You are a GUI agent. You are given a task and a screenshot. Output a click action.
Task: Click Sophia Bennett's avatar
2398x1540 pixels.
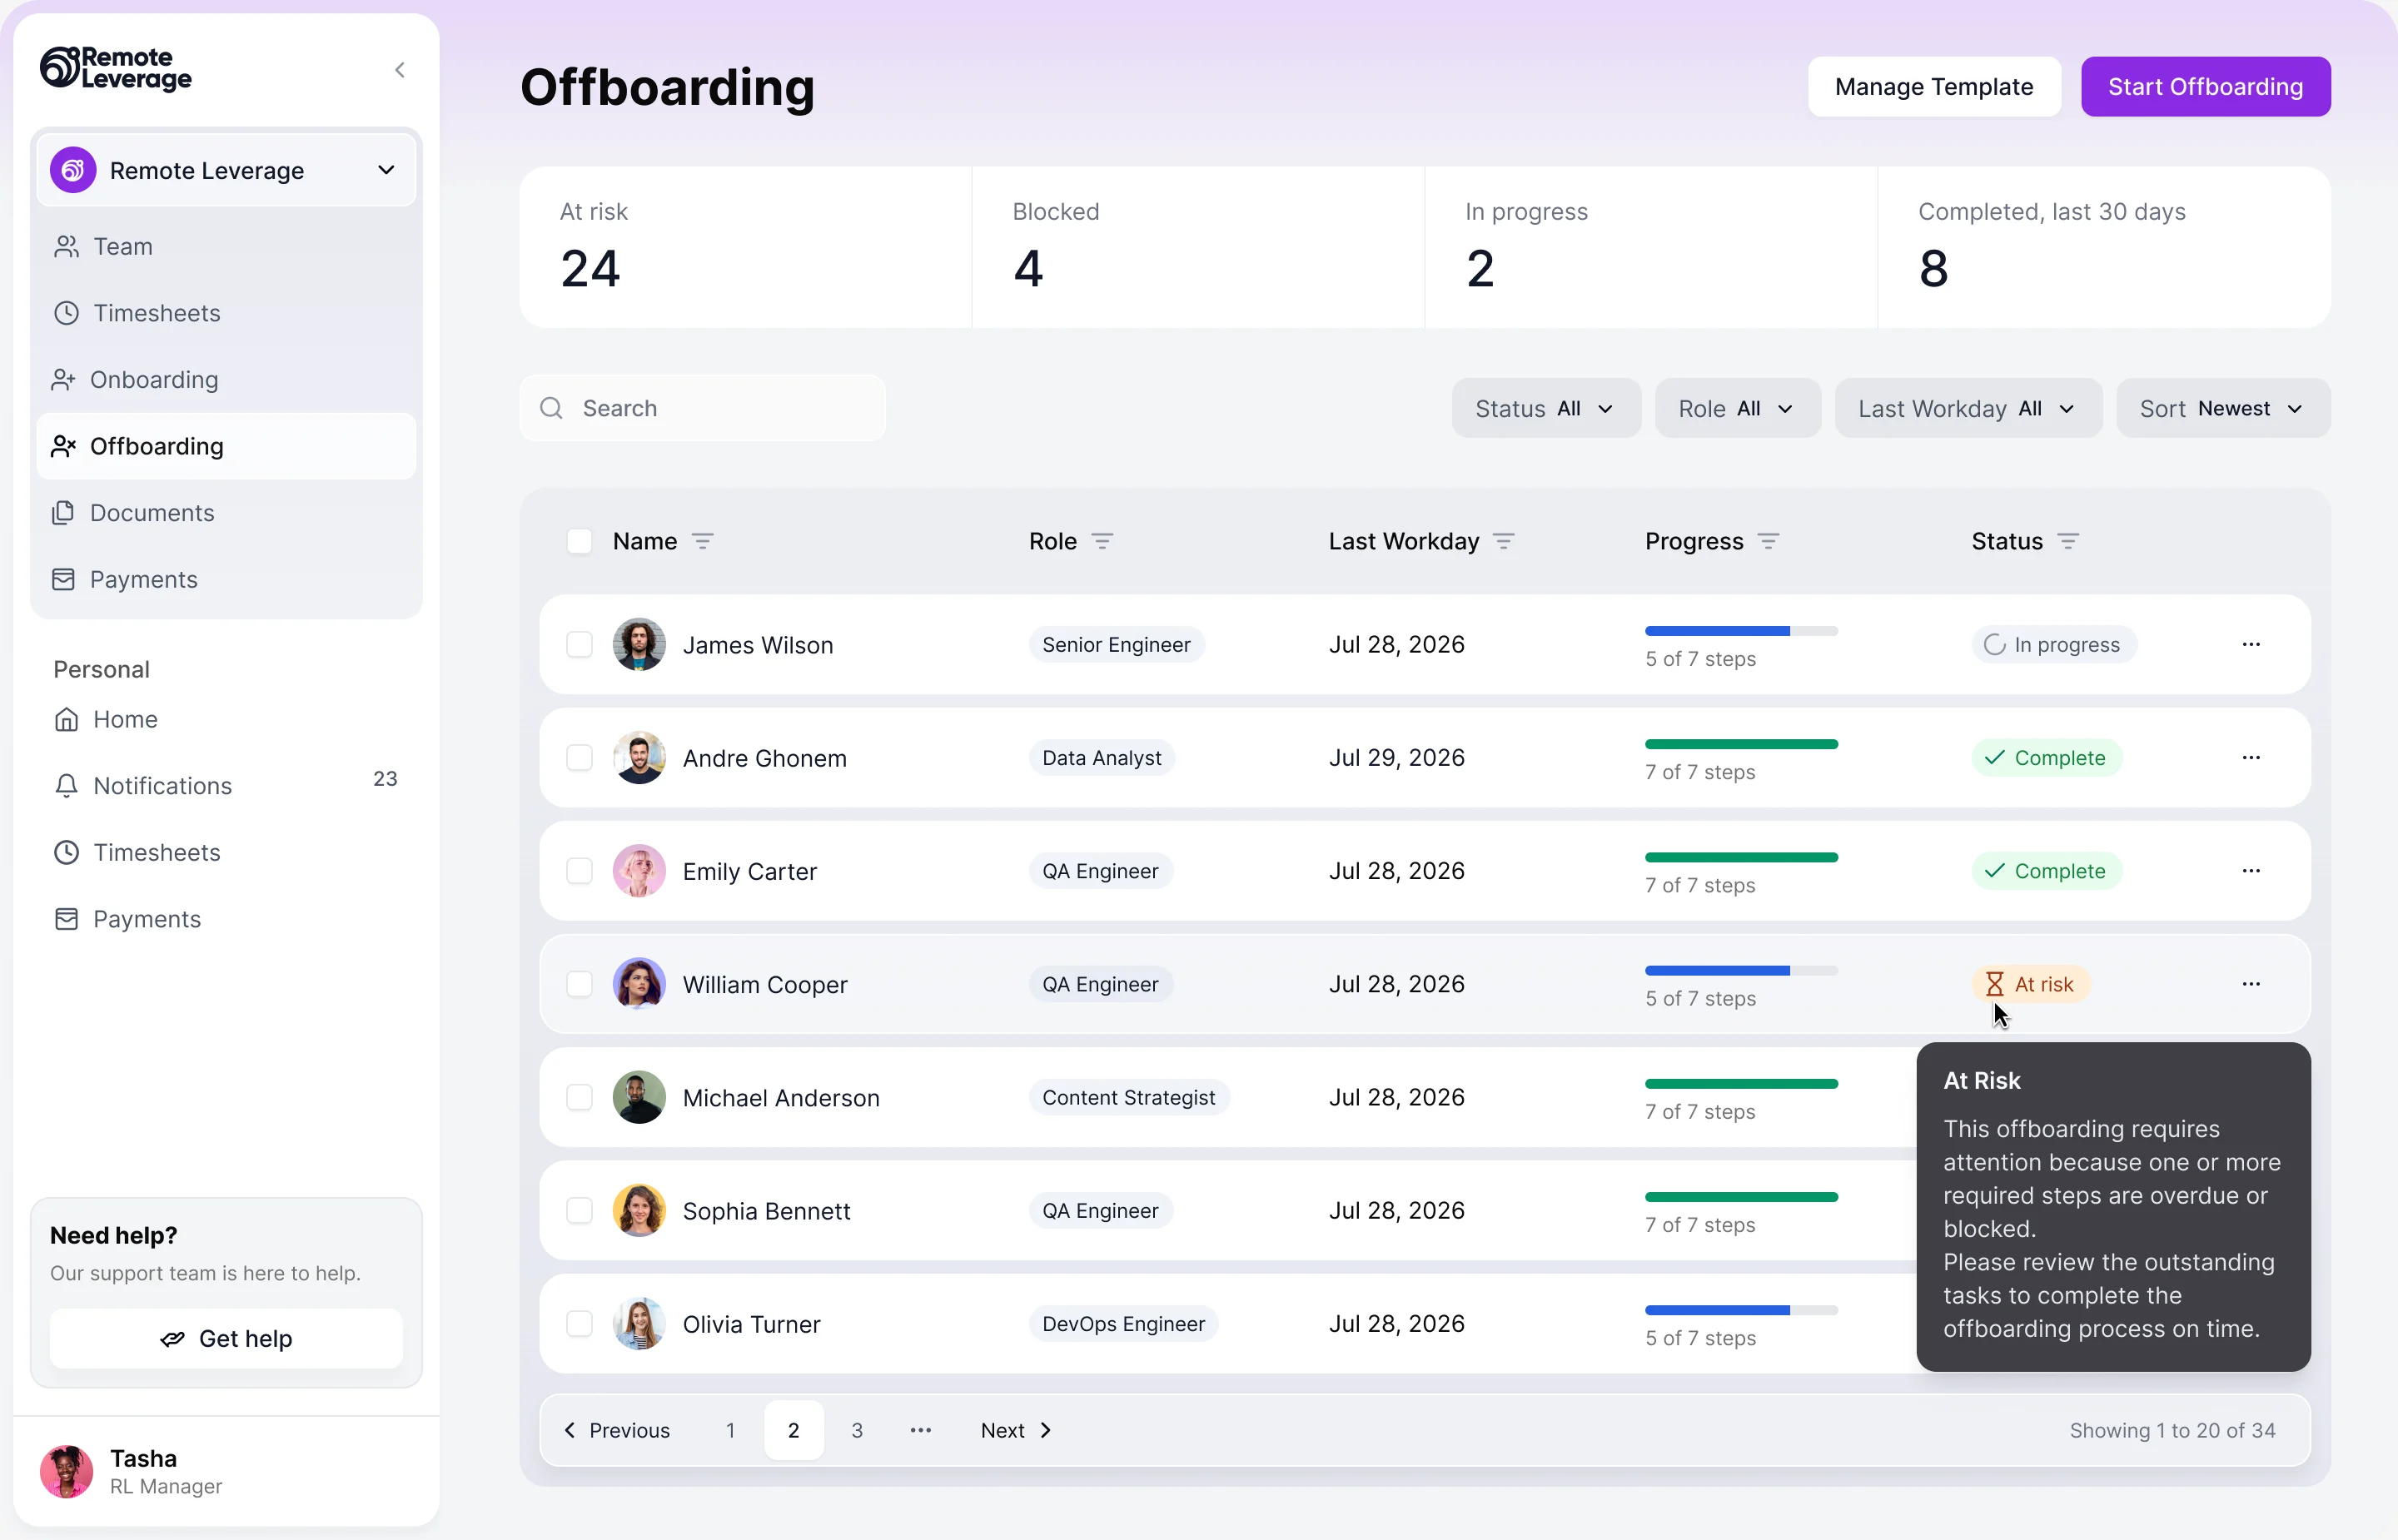coord(639,1210)
